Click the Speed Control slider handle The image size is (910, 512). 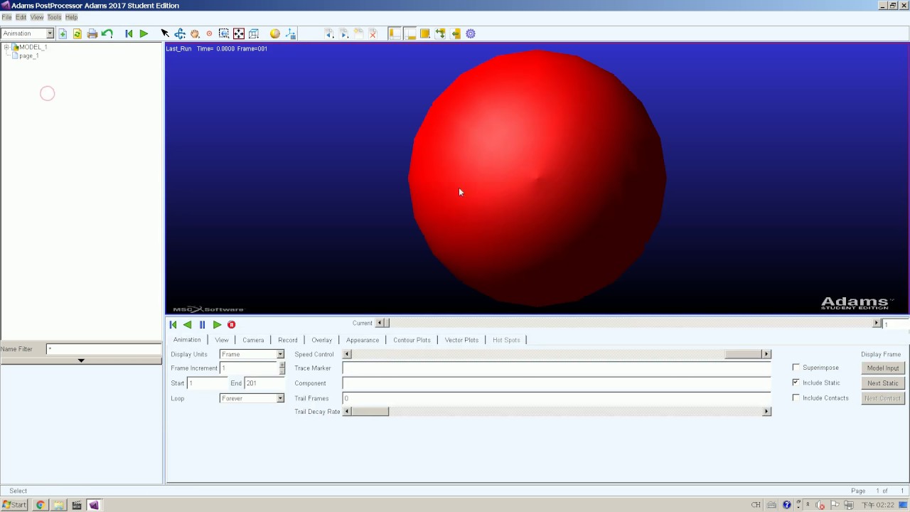point(743,354)
